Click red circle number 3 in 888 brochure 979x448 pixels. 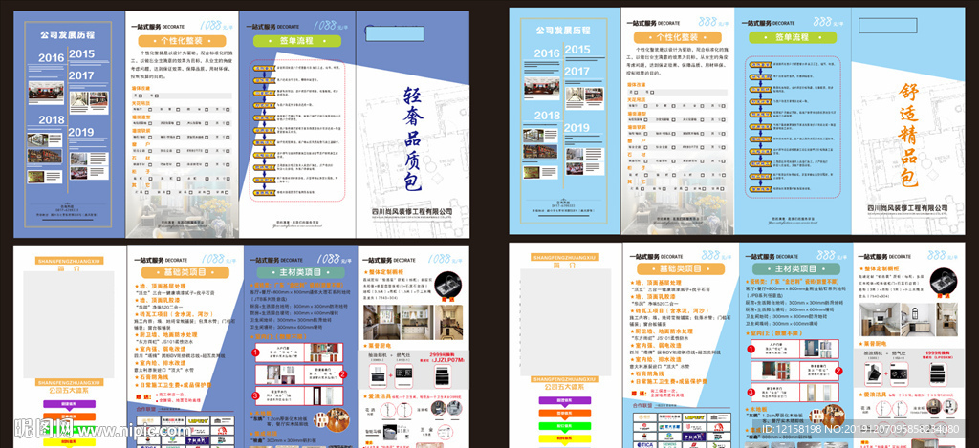[751, 392]
